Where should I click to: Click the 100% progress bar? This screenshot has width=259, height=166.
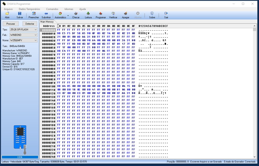[x=20, y=157]
